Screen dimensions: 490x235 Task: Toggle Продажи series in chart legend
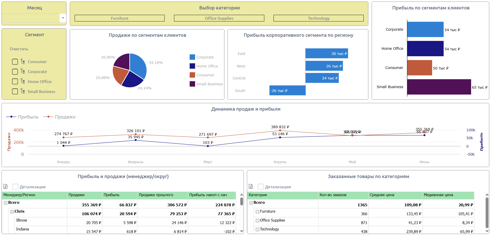59,117
